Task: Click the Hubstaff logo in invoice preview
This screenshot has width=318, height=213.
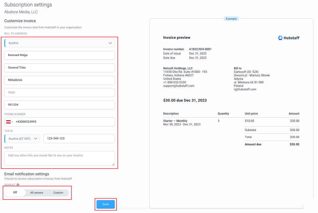Action: click(x=289, y=38)
